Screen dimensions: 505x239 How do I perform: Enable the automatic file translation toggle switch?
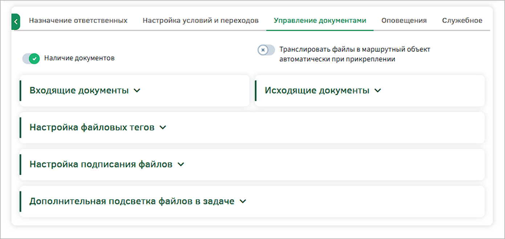(x=266, y=50)
